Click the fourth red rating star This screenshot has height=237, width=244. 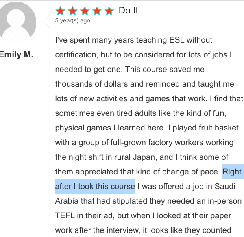point(97,11)
